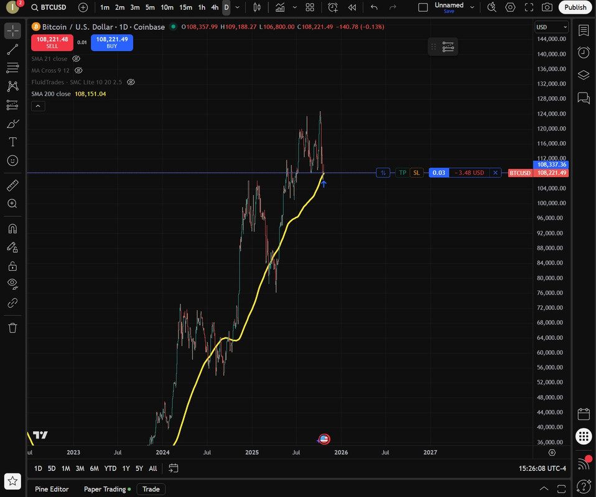Add symbol with the plus icon

83,7
